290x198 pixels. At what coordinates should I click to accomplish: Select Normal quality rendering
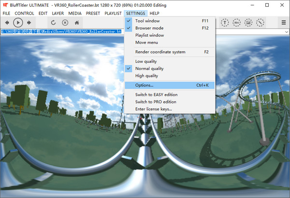[x=170, y=69]
